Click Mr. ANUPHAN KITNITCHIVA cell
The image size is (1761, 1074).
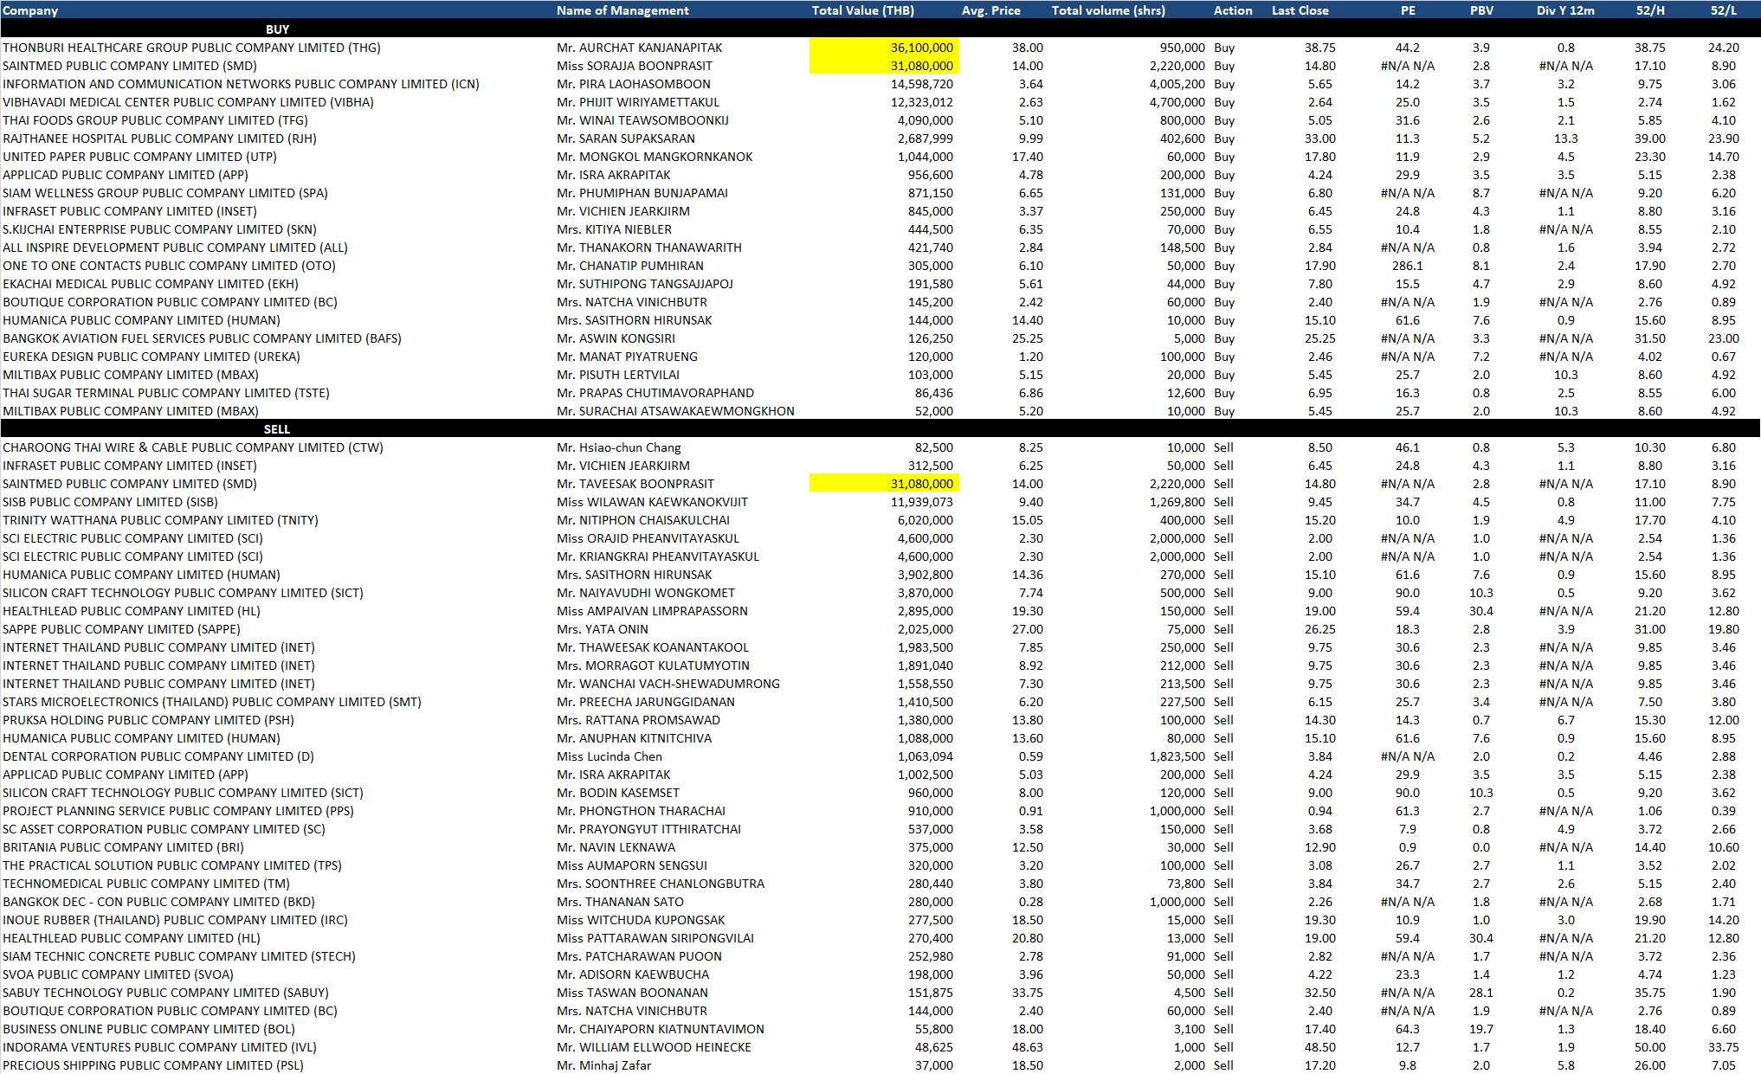[634, 738]
